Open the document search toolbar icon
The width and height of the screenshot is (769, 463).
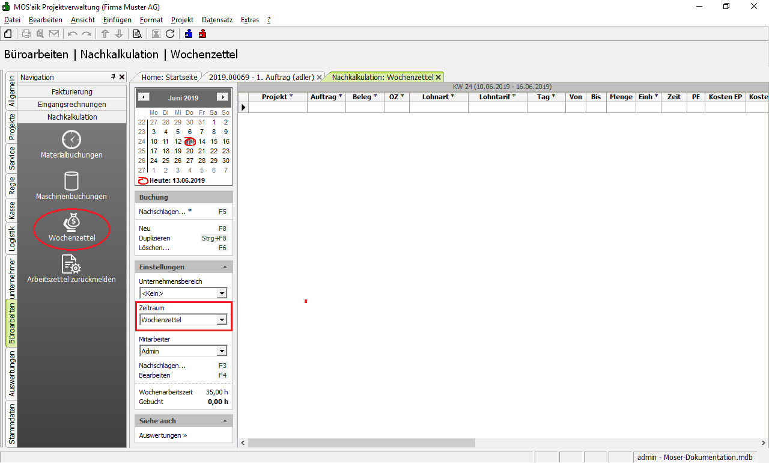[137, 34]
